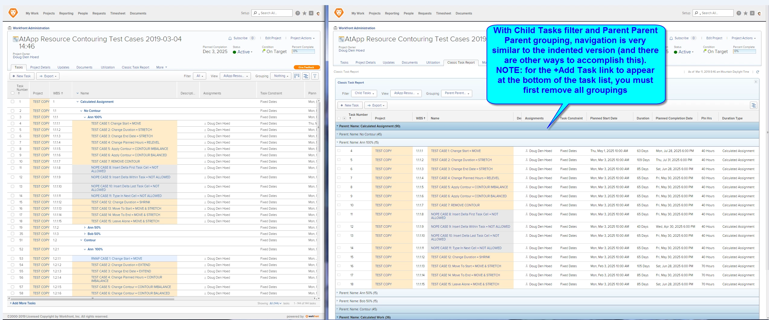Open user avatar menu in right window
The image size is (769, 320).
tap(759, 13)
